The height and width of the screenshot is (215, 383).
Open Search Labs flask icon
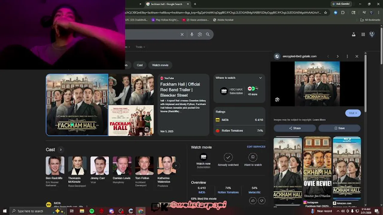(x=353, y=34)
